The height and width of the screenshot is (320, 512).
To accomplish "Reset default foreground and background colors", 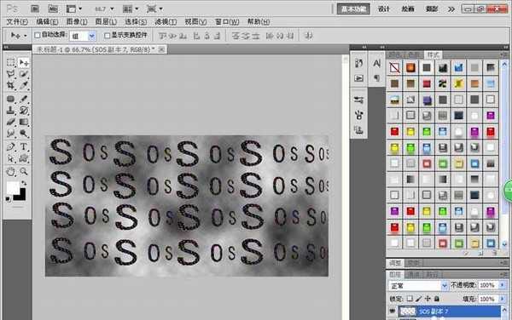I will (8, 198).
